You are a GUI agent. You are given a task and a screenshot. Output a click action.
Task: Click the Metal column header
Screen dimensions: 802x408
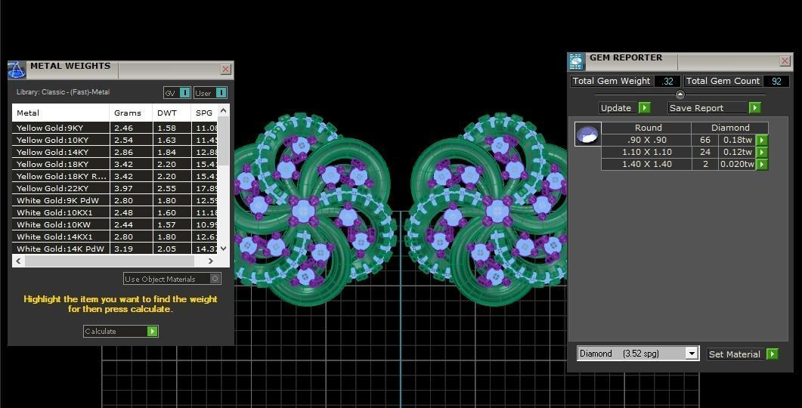point(60,113)
